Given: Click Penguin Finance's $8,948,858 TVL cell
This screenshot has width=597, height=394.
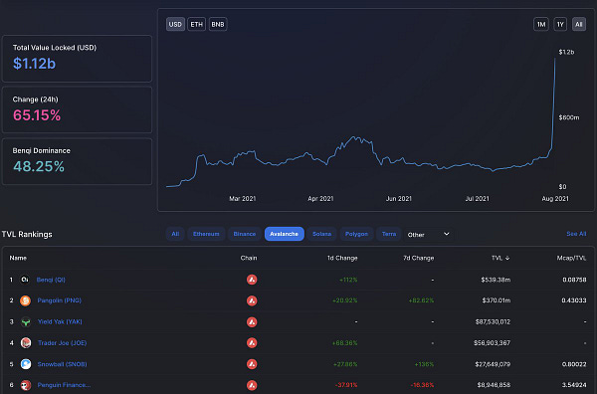Looking at the screenshot, I should 494,385.
